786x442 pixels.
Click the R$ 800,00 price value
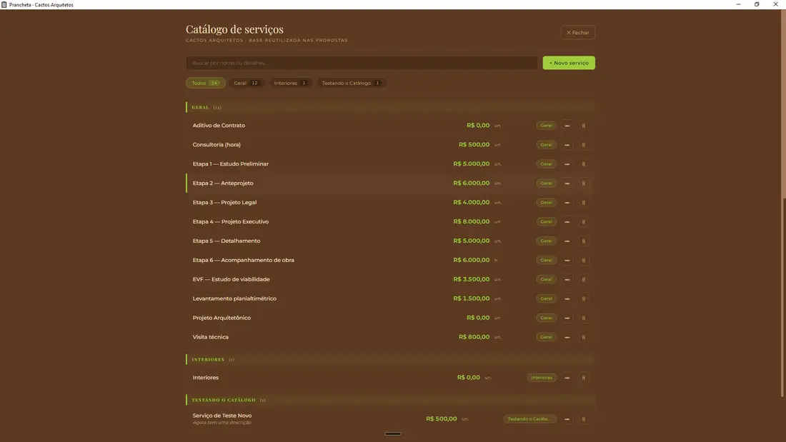pos(474,337)
